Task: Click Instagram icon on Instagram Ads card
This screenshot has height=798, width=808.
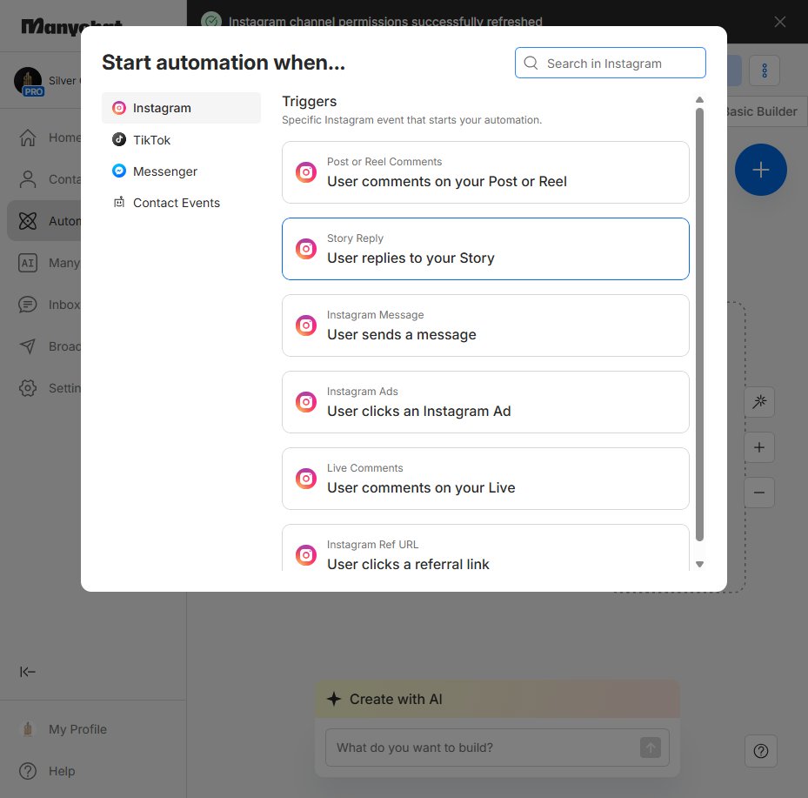Action: [x=306, y=402]
